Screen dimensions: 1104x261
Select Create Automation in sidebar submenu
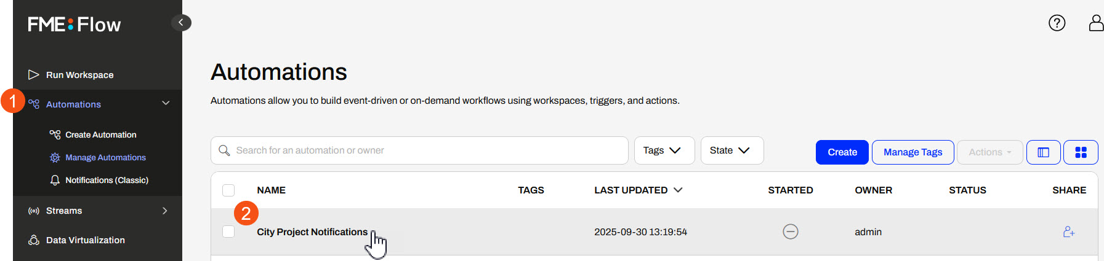[x=100, y=134]
